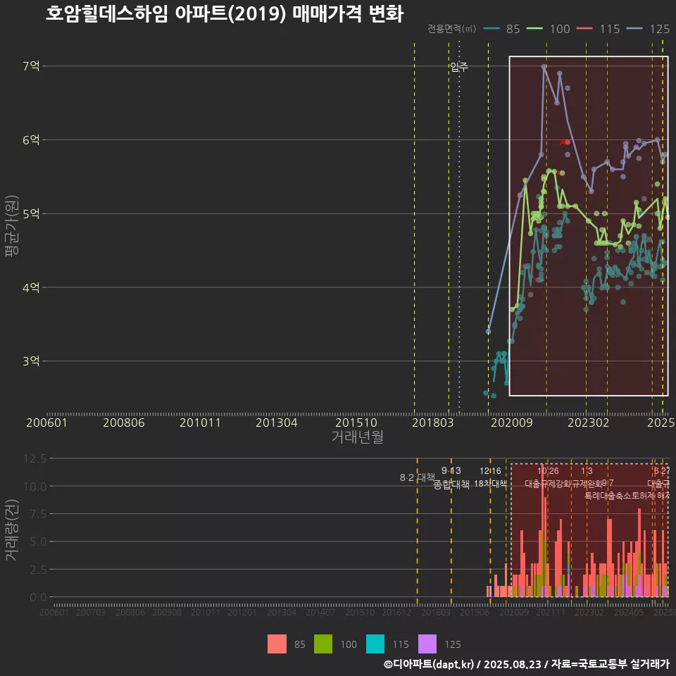Screen dimensions: 676x676
Task: Select the 115 line entry in top legend
Action: (599, 29)
